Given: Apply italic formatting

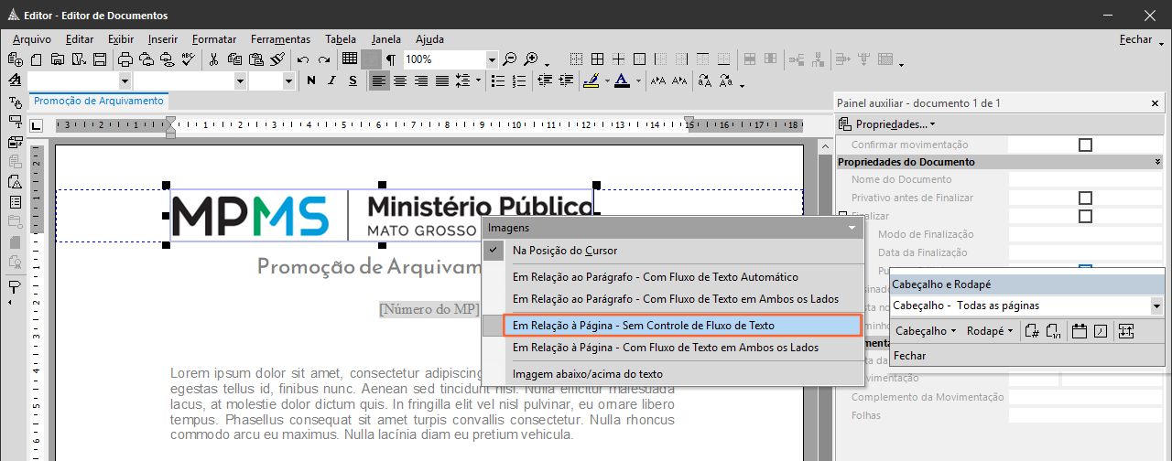Looking at the screenshot, I should pyautogui.click(x=332, y=80).
